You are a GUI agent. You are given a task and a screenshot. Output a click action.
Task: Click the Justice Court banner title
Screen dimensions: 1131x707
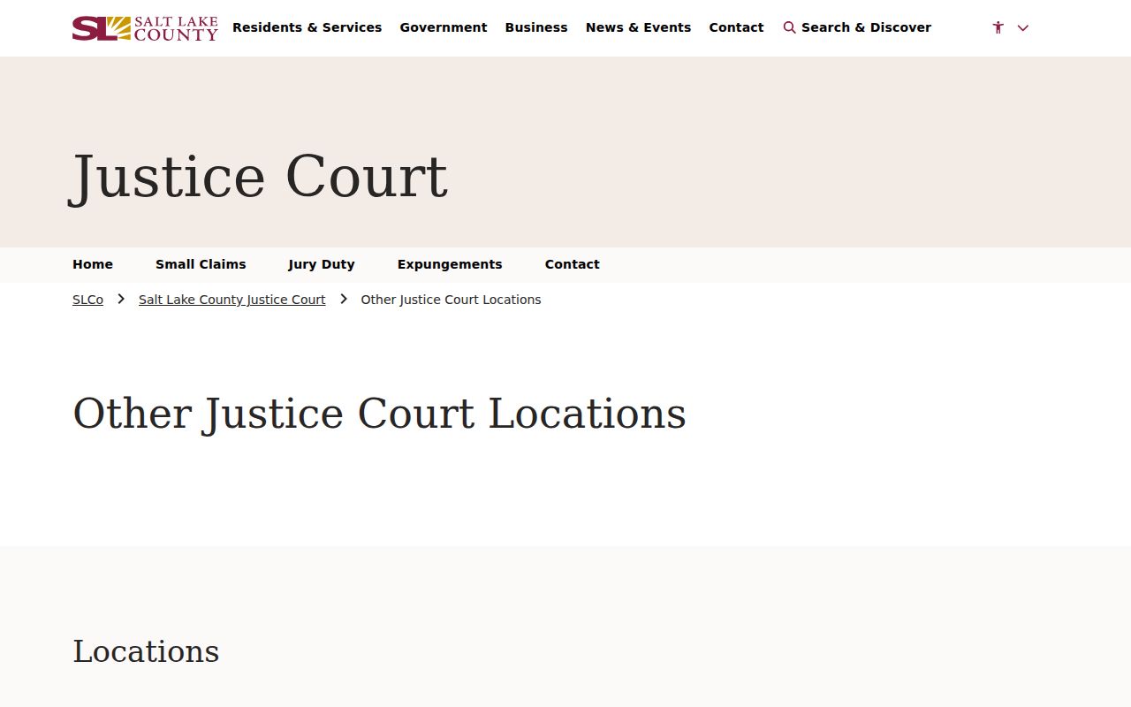click(259, 177)
